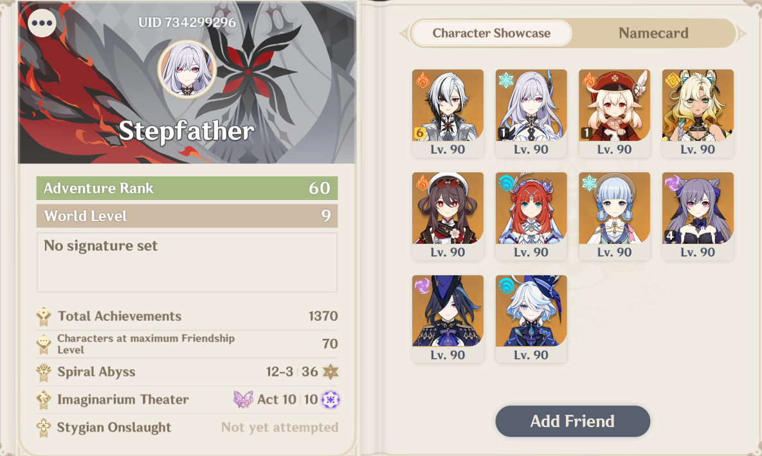Click the right arrow beside Namecard
This screenshot has height=456, width=762.
coord(741,33)
